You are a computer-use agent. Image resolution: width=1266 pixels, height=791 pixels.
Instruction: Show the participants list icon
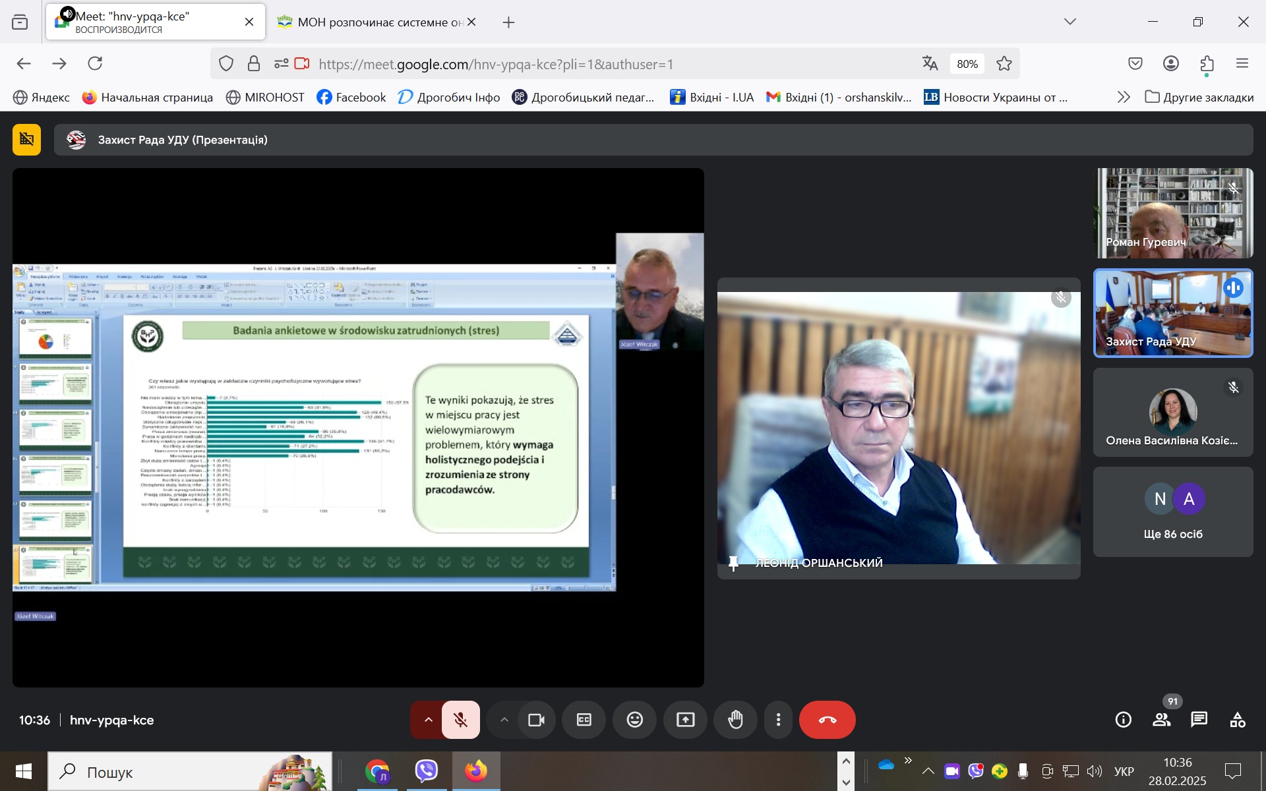(1161, 720)
